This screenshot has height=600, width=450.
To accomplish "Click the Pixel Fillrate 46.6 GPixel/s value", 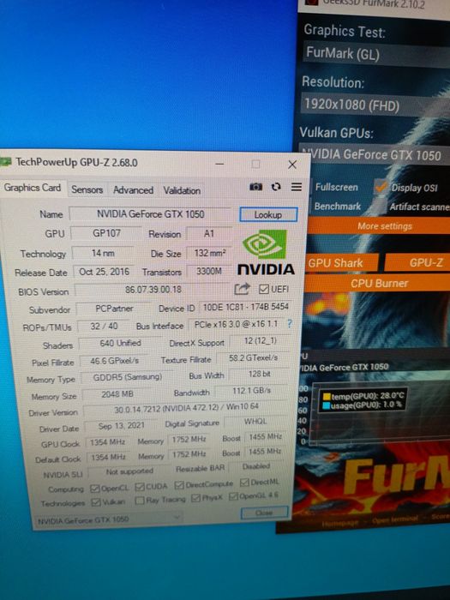I will (114, 361).
